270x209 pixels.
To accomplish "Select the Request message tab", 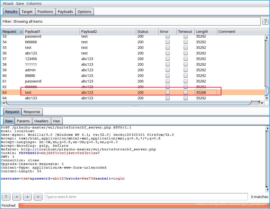I will click(x=12, y=112).
